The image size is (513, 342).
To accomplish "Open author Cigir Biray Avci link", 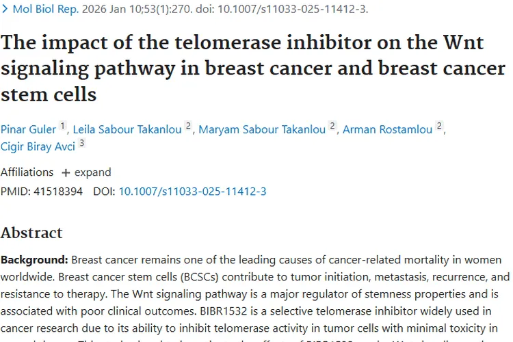I will tap(37, 146).
